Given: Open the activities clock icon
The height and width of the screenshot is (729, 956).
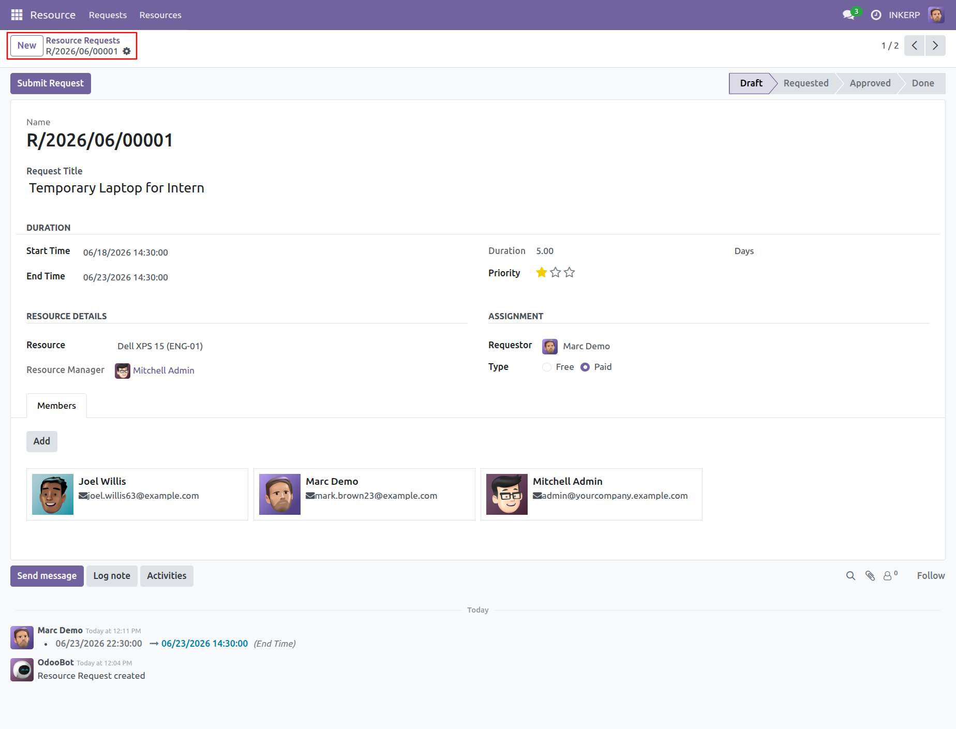Looking at the screenshot, I should pyautogui.click(x=876, y=15).
